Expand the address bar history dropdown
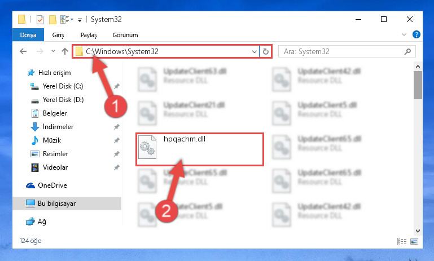Screen dimensions: 434x261 [254, 52]
